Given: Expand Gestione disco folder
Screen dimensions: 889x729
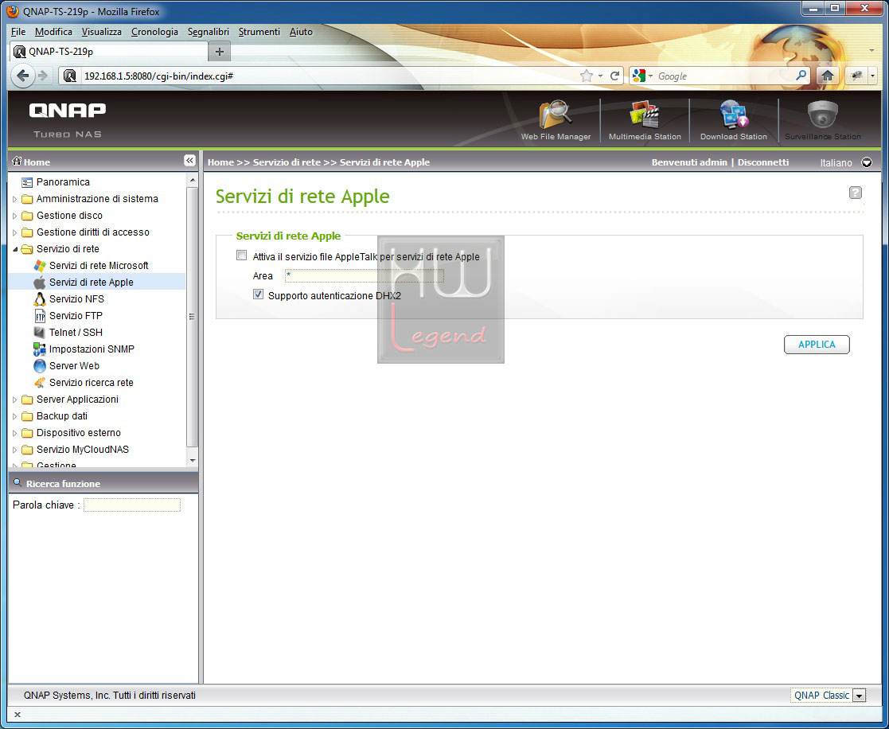Looking at the screenshot, I should 15,216.
